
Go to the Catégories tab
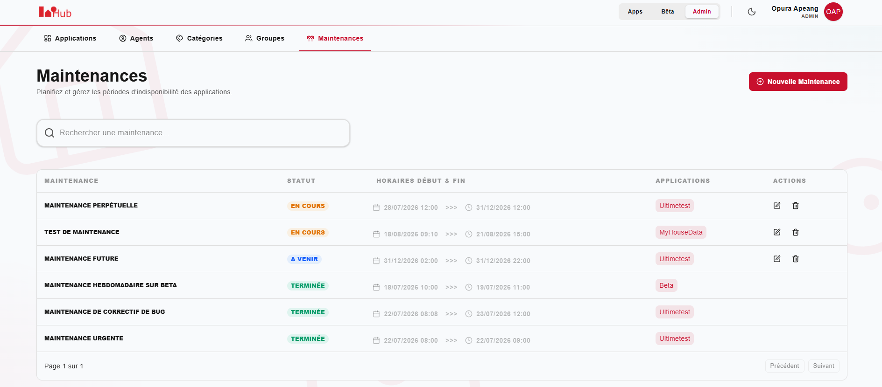[199, 38]
